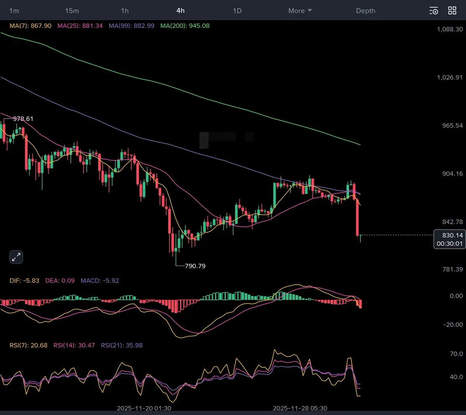Click the 1,088.30 price axis label
This screenshot has height=415, width=466.
(x=450, y=29)
